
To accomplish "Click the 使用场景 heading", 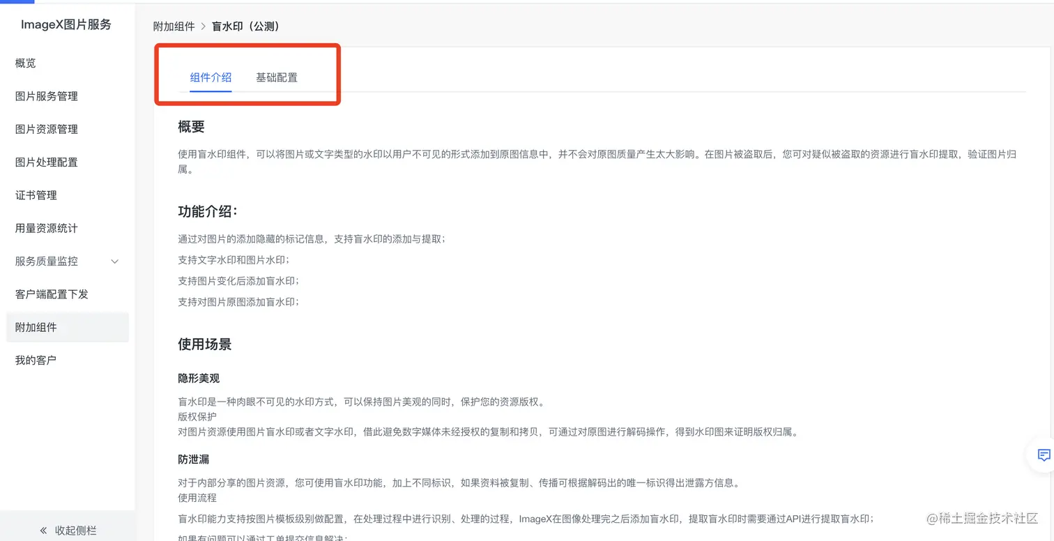I will pos(204,344).
